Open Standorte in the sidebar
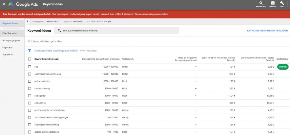Image resolution: width=290 pixels, height=135 pixels. (x=8, y=55)
